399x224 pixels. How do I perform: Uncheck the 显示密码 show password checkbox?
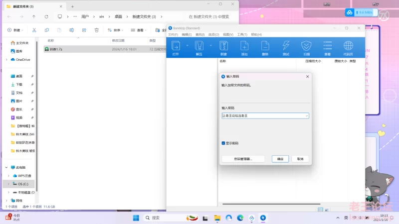[223, 143]
